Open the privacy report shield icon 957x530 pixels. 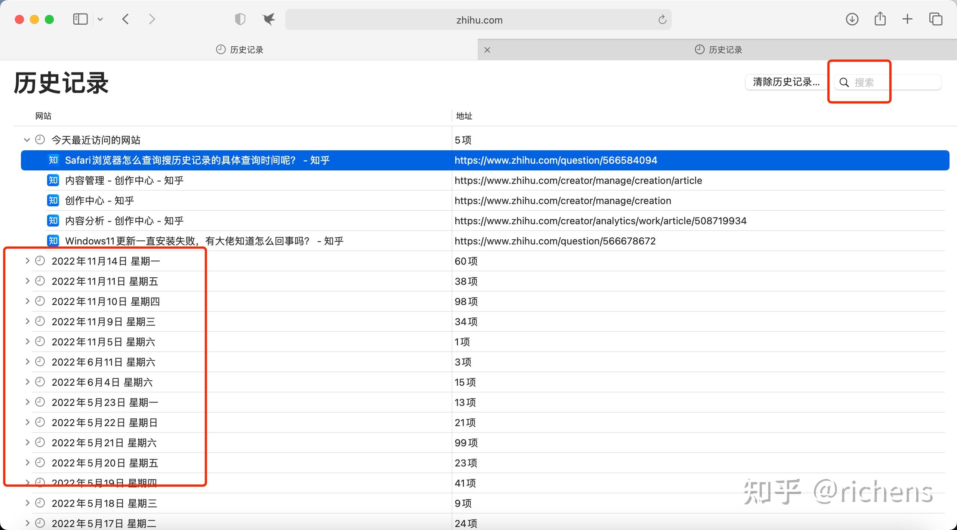click(x=240, y=19)
